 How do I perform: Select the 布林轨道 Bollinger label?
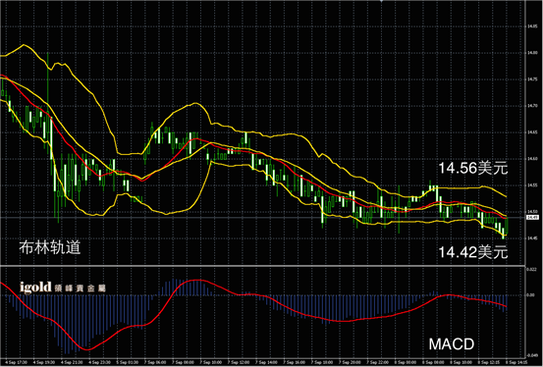click(x=50, y=247)
